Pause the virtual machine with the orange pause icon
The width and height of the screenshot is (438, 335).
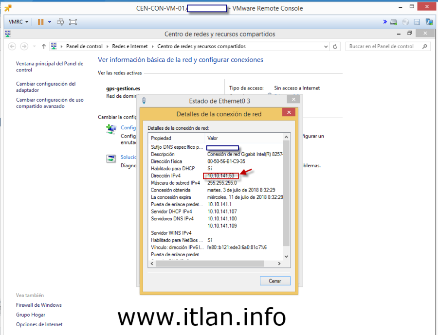[x=40, y=22]
